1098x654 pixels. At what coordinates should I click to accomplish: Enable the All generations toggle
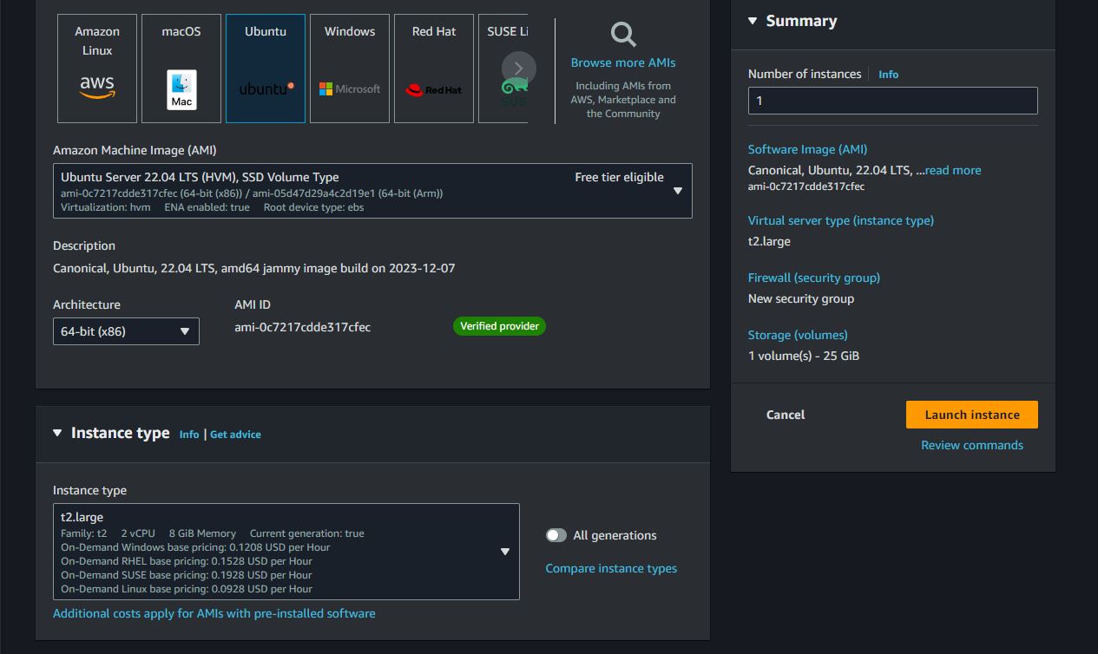click(x=556, y=535)
